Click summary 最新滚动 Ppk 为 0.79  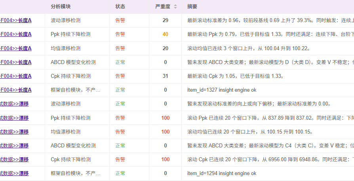pos(270,34)
